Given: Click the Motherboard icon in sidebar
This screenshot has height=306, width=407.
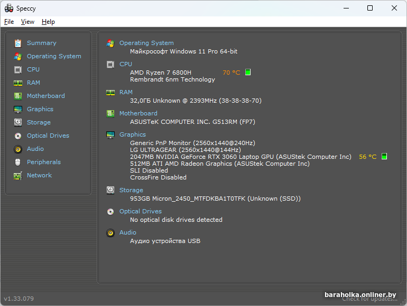Looking at the screenshot, I should pyautogui.click(x=18, y=96).
